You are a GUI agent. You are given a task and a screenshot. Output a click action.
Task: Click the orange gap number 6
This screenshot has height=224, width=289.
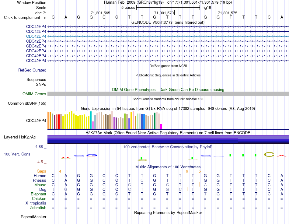pos(187,171)
